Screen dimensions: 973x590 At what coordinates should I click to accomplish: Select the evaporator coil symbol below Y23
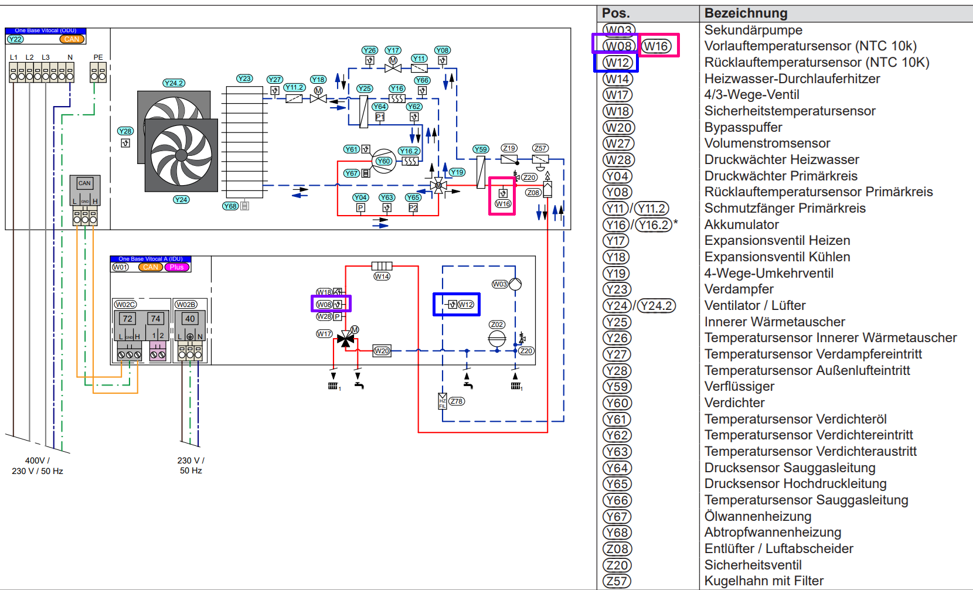coord(244,143)
